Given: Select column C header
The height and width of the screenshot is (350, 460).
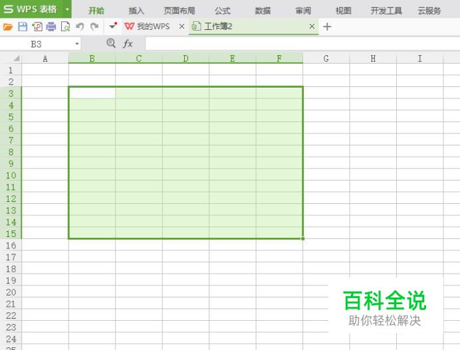Looking at the screenshot, I should coord(139,58).
